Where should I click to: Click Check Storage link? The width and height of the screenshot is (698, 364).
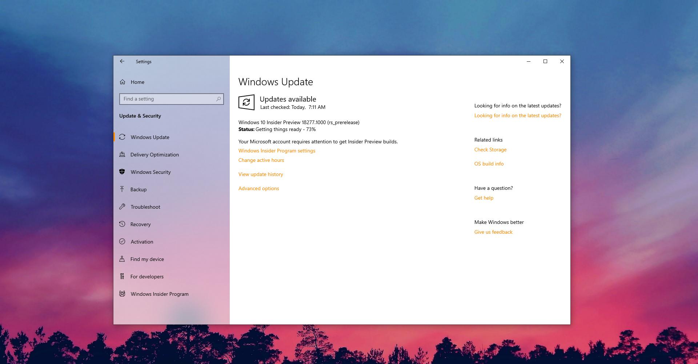(490, 150)
